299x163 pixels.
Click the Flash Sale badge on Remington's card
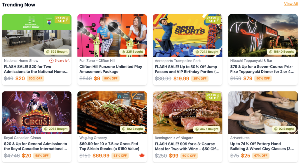[213, 97]
